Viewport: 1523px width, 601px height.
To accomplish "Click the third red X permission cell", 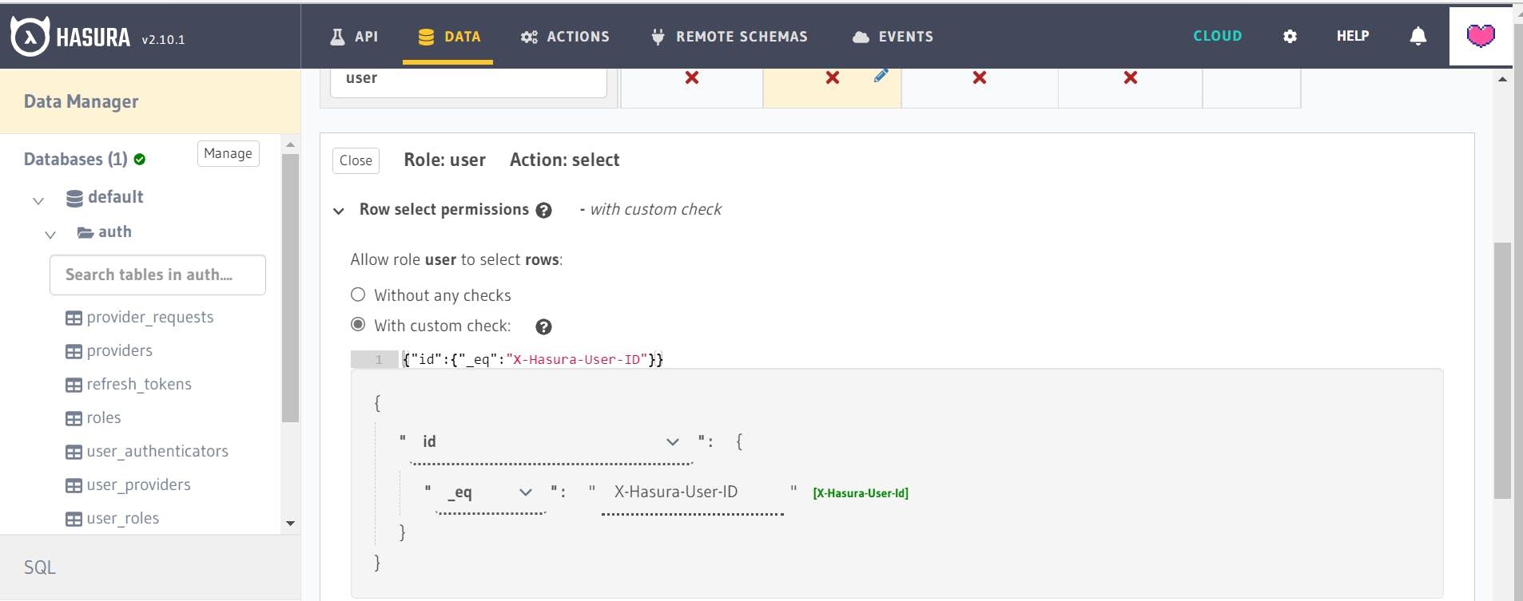I will coord(980,77).
